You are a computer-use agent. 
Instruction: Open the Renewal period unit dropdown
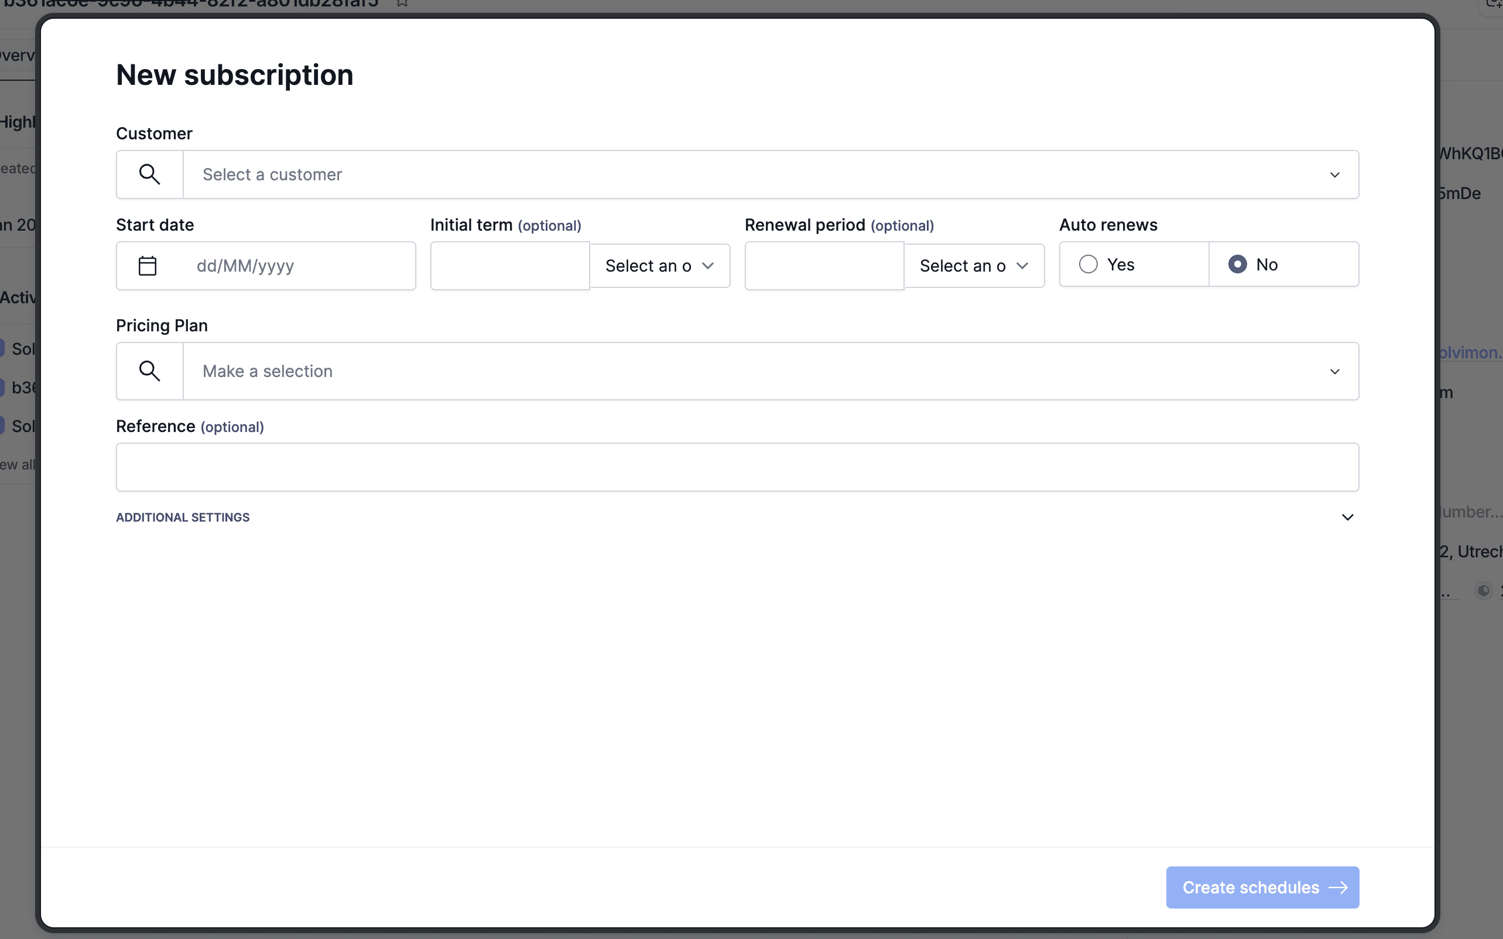tap(974, 266)
